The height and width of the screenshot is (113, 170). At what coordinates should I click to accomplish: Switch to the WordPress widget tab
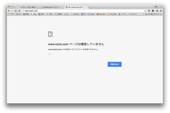coord(52,7)
